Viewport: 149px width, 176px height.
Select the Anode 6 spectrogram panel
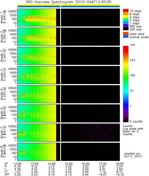(x=69, y=113)
